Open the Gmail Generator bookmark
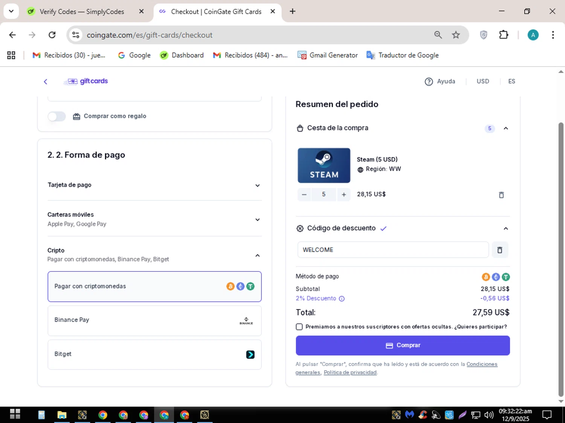The height and width of the screenshot is (423, 565). point(328,55)
